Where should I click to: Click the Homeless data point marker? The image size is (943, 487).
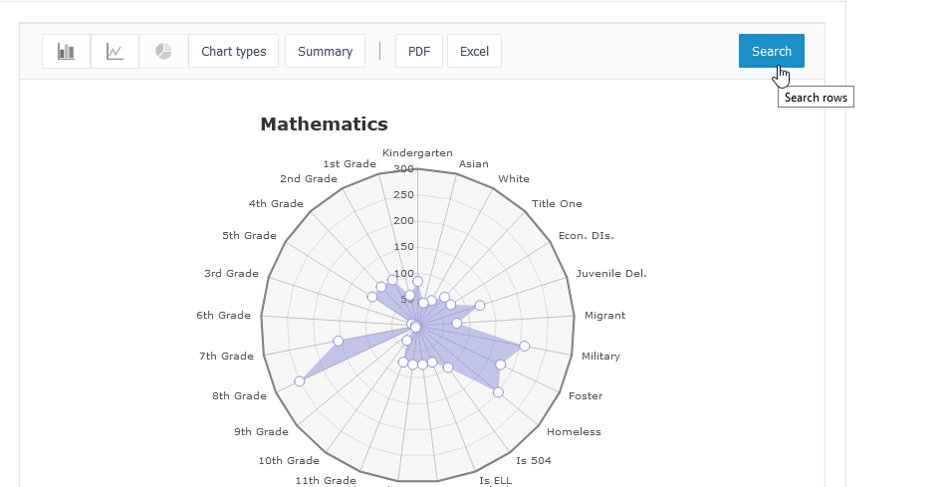pos(498,392)
